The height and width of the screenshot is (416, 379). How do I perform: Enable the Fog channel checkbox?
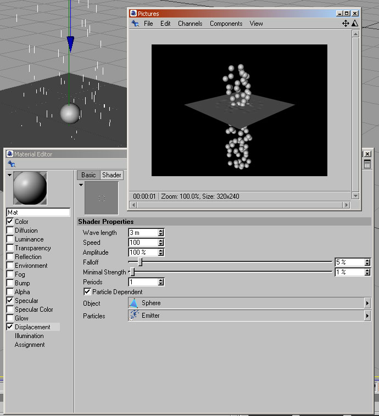[x=10, y=274]
